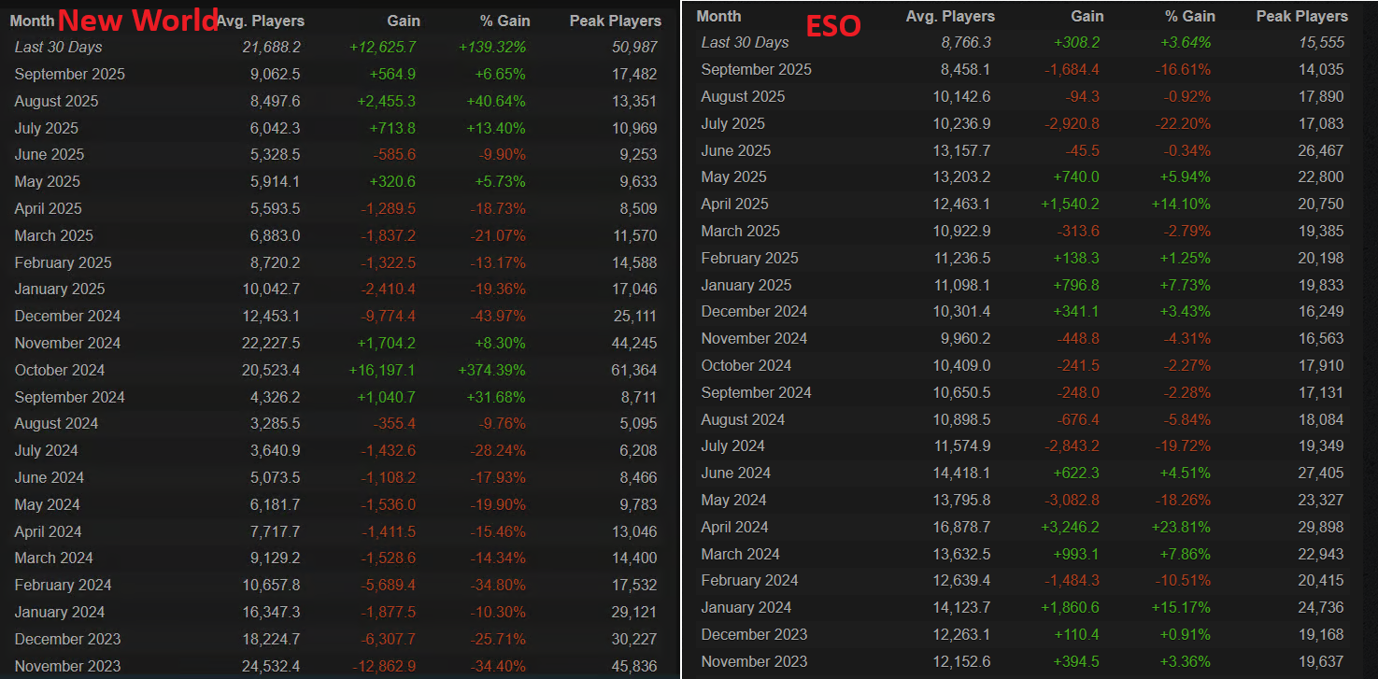The height and width of the screenshot is (679, 1378).
Task: Select the peak players value 30,227
Action: (x=635, y=639)
